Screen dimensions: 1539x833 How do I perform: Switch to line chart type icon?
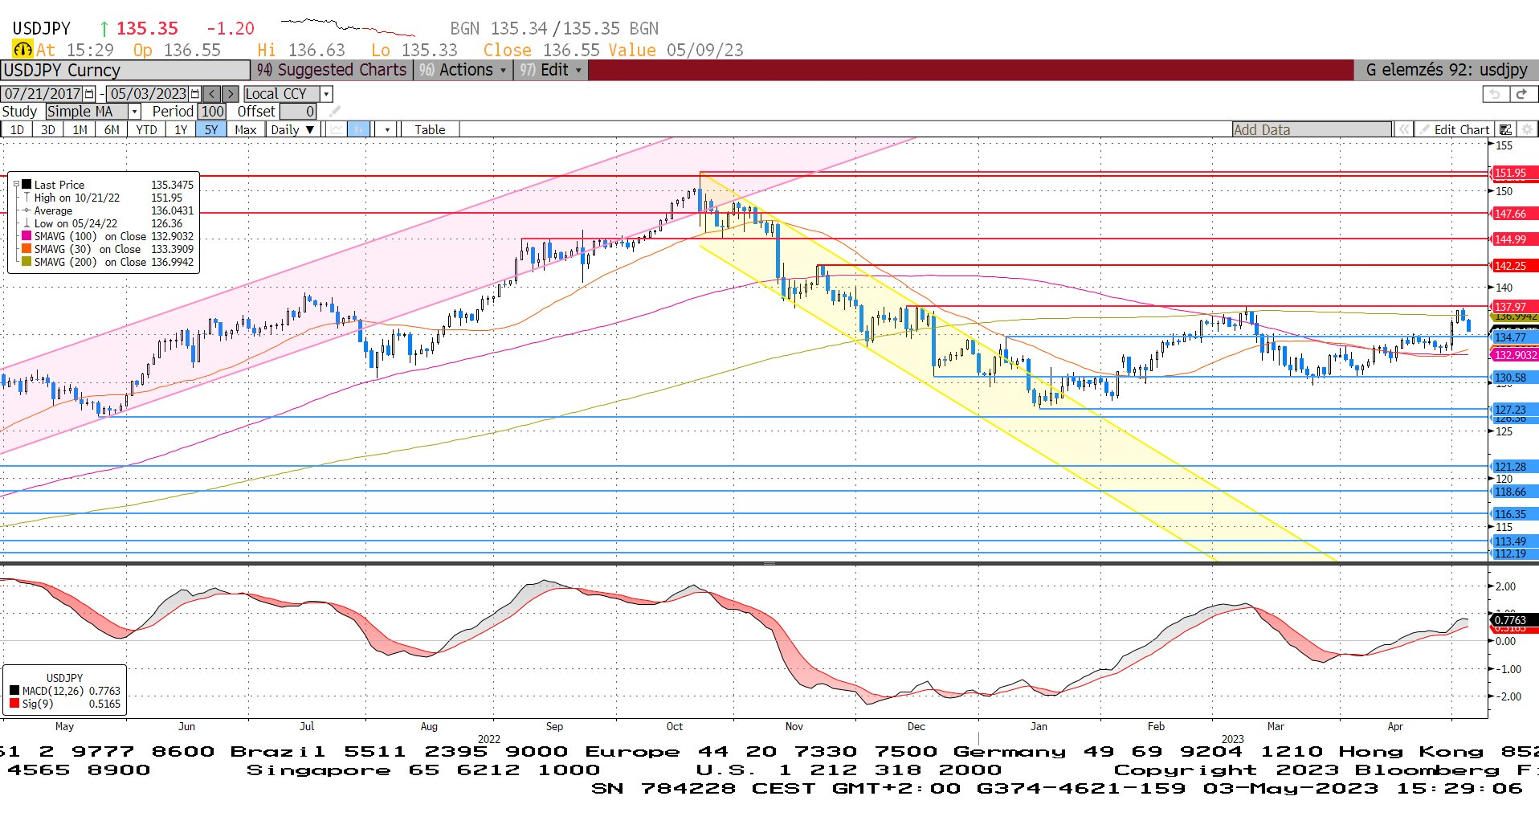point(337,129)
